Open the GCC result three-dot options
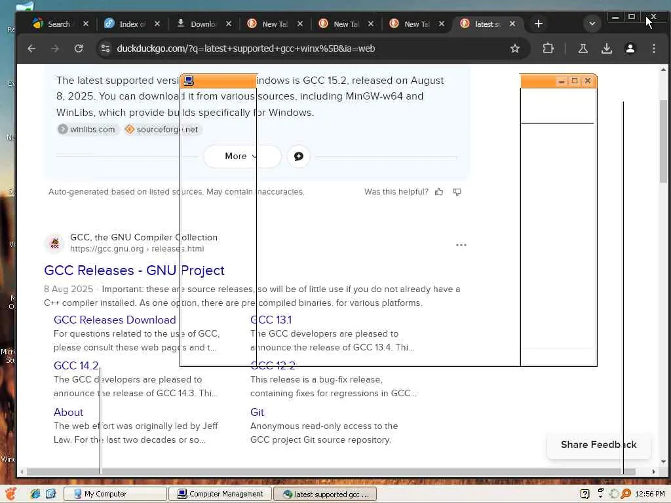Screen dimensions: 671x503 coord(461,245)
